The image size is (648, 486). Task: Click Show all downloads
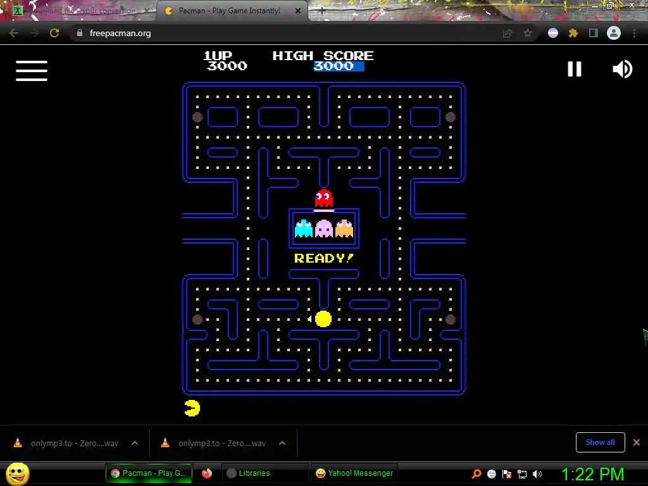[x=600, y=442]
